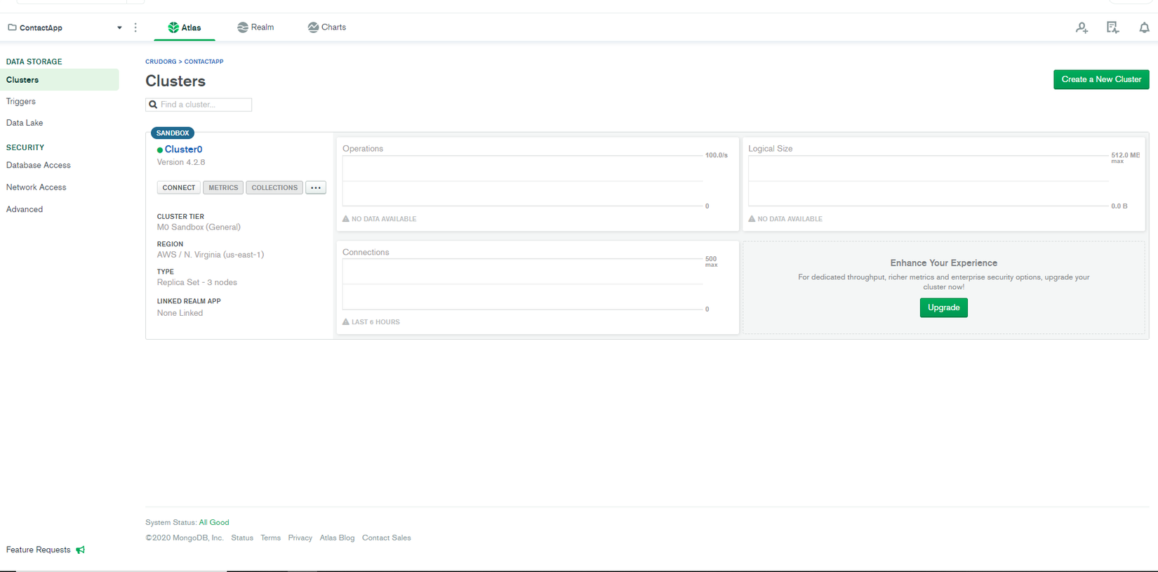Viewport: 1158px width, 572px height.
Task: Click the Contact Sales link
Action: [x=387, y=538]
